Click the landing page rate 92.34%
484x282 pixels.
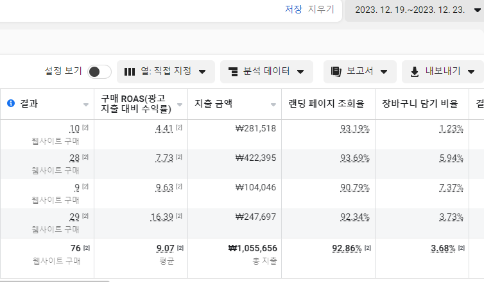coord(355,217)
